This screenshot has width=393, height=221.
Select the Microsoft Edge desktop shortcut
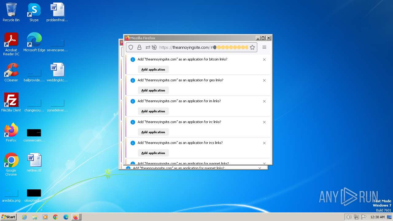click(x=34, y=42)
